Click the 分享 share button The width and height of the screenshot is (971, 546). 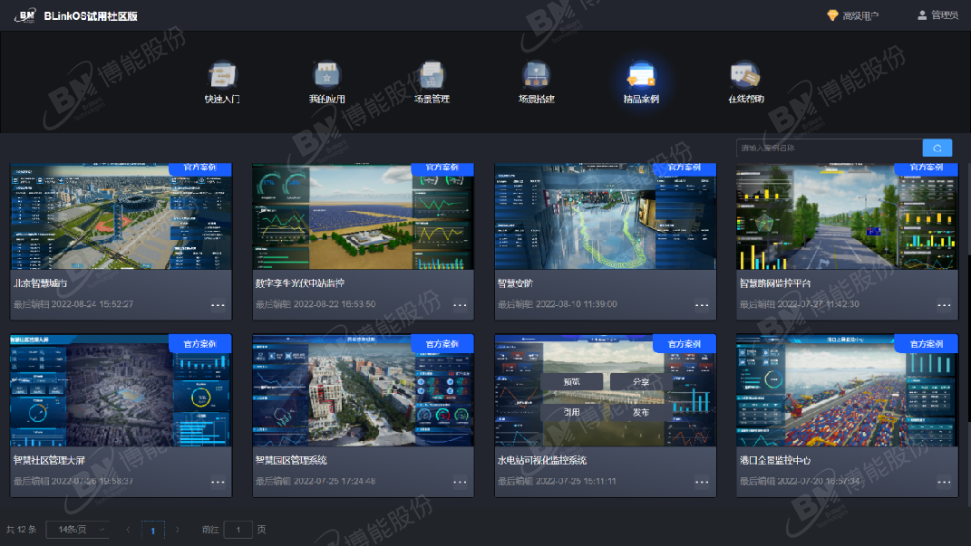coord(640,382)
